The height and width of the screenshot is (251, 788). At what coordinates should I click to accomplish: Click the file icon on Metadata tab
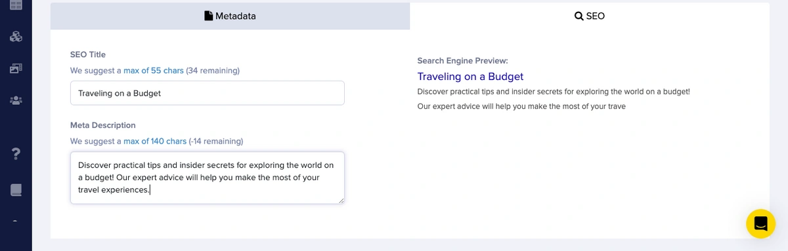[209, 16]
